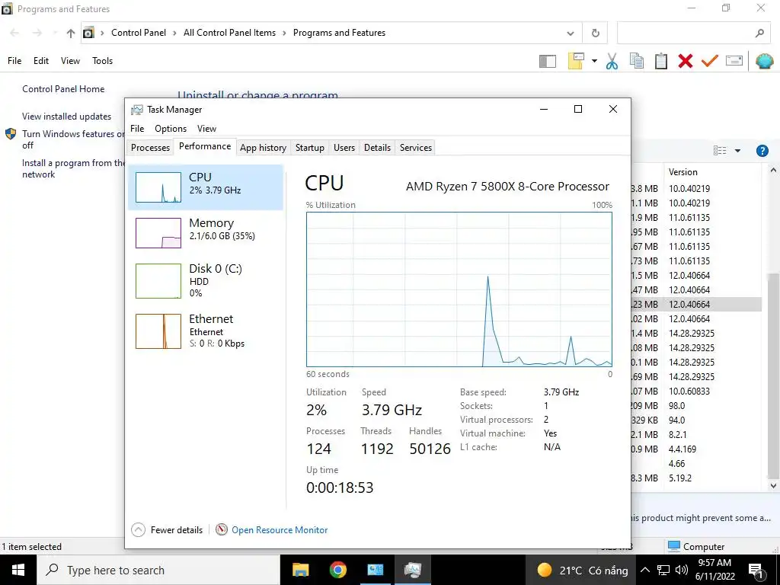
Task: Click the Cut scissors toolbar icon
Action: click(x=612, y=61)
